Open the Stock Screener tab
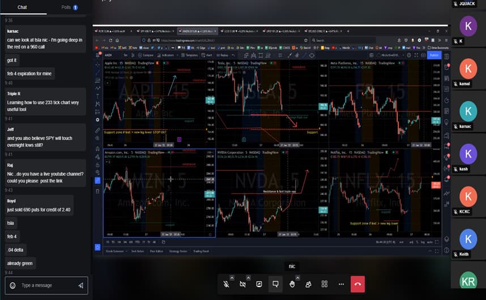The width and height of the screenshot is (486, 300). coord(114,251)
